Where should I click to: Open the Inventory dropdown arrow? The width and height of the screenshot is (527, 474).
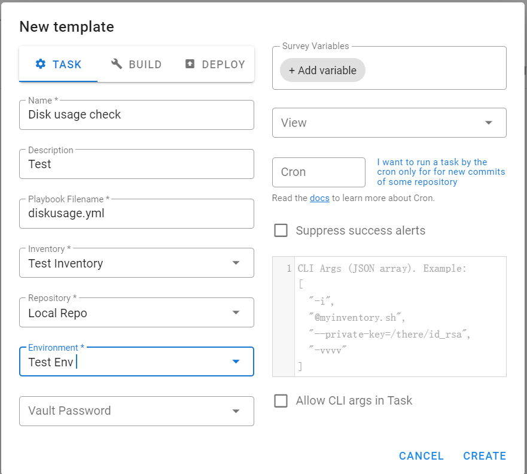pos(236,263)
